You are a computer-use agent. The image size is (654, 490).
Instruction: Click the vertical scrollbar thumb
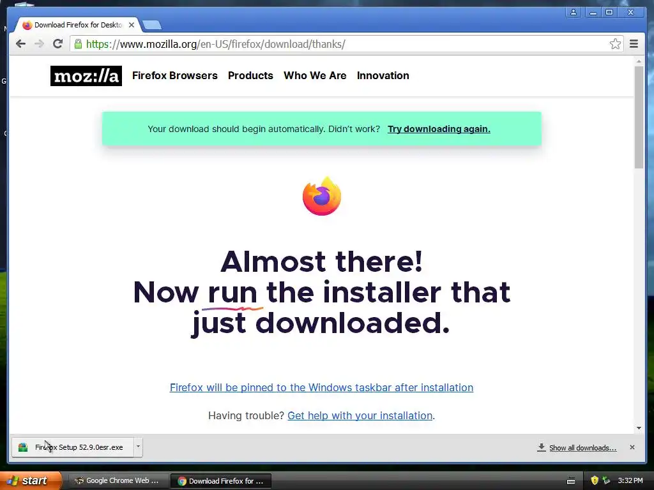point(639,117)
